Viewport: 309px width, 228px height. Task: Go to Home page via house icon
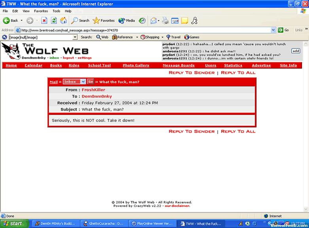coord(63,21)
